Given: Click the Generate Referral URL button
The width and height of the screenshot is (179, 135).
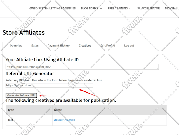Looking at the screenshot, I should [21, 95].
